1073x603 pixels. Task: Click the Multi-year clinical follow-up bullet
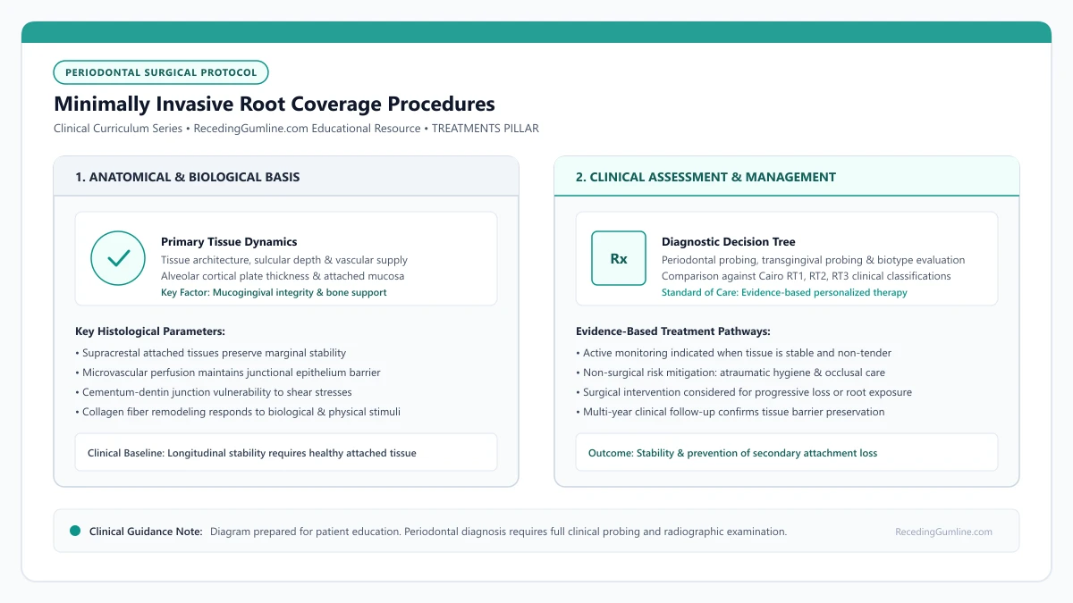tap(731, 412)
